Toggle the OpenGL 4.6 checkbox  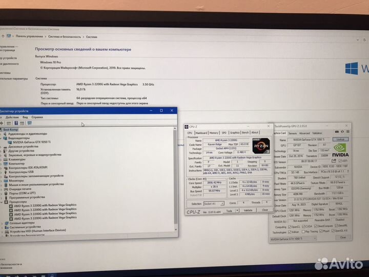click(x=333, y=231)
